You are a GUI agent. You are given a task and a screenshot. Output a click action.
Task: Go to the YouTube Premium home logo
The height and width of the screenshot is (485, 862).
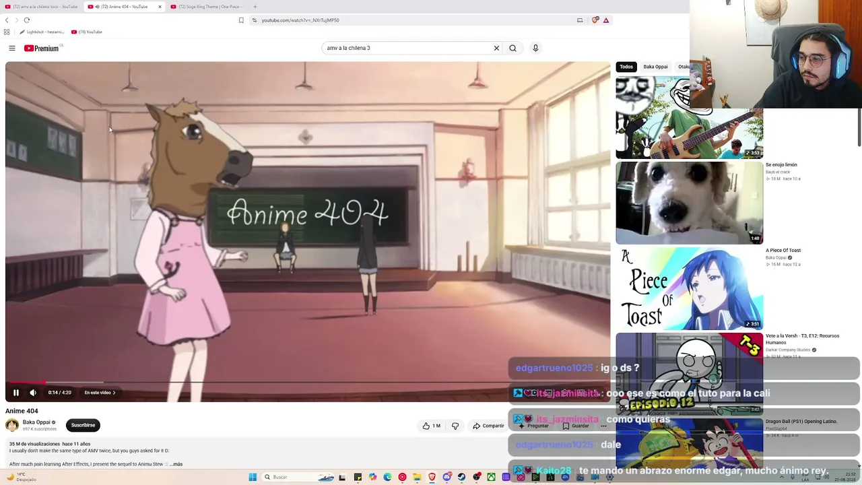pos(42,48)
